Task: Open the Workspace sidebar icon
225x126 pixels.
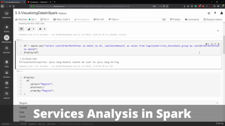Action: click(7, 39)
